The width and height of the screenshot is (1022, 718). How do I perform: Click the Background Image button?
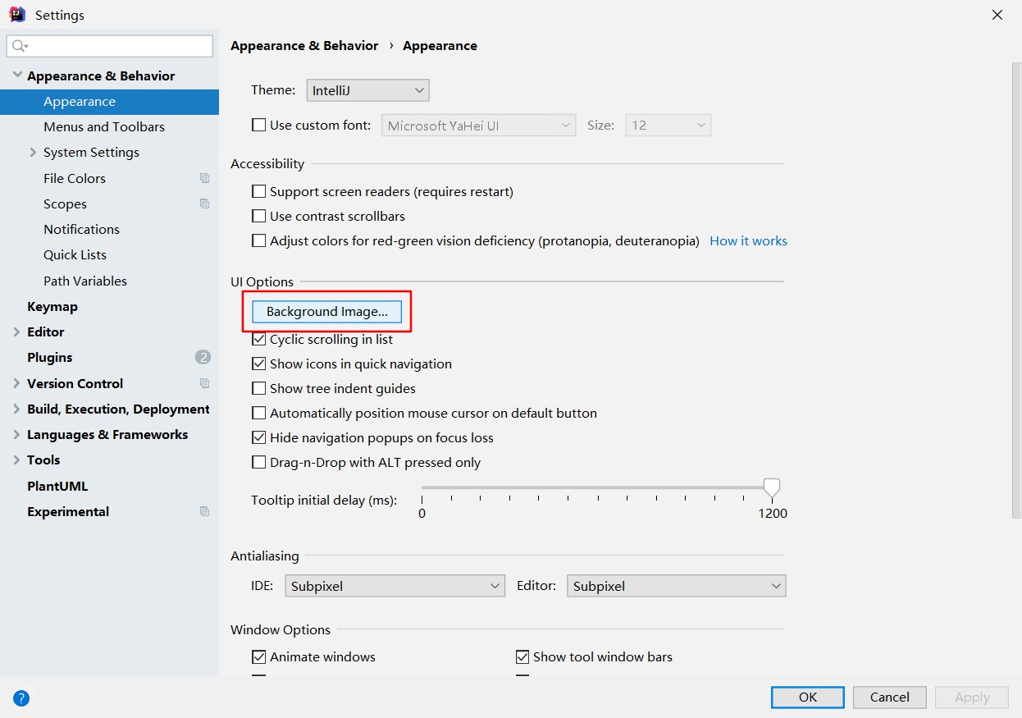[326, 312]
